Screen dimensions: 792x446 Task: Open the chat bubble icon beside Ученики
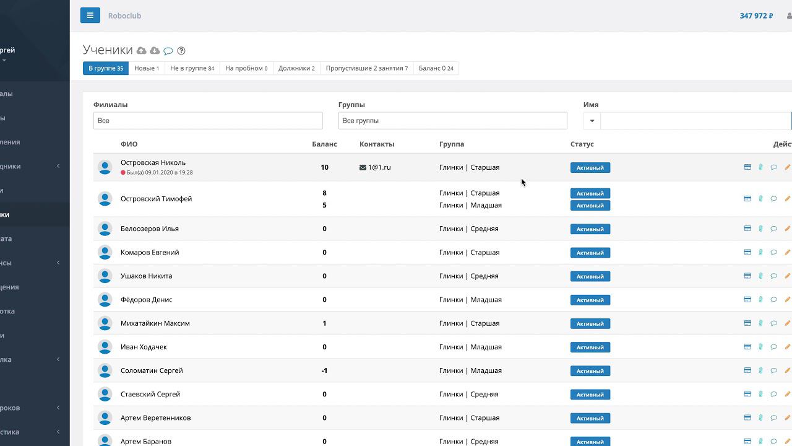(168, 51)
